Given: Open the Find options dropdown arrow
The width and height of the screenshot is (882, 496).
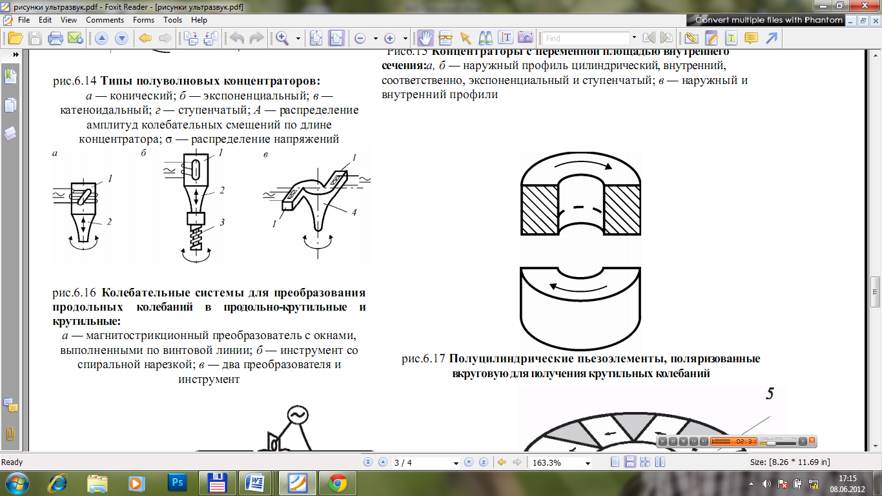Looking at the screenshot, I should 634,38.
